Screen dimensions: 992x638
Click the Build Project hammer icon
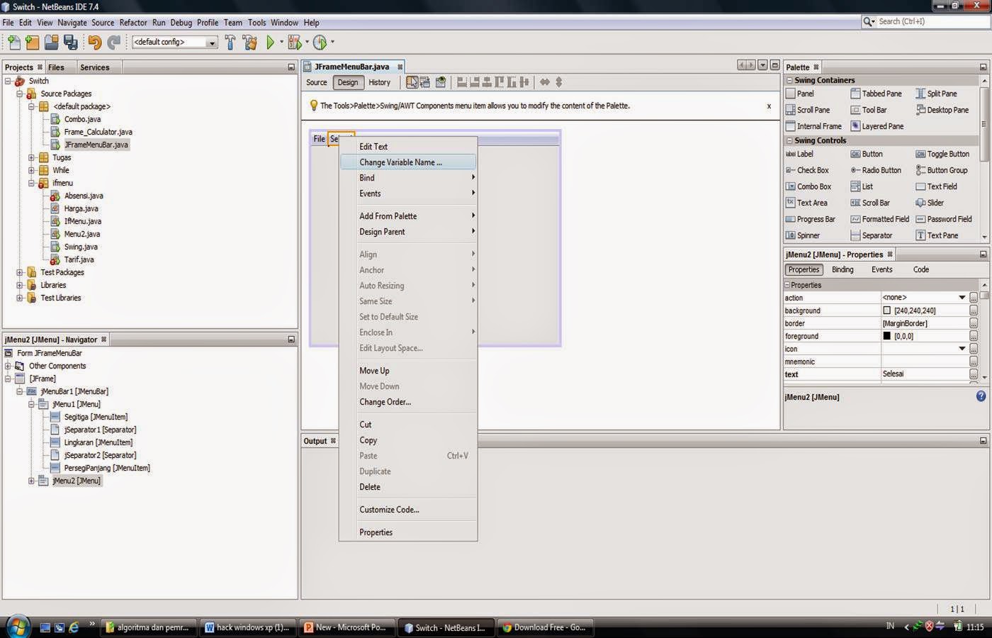point(230,43)
